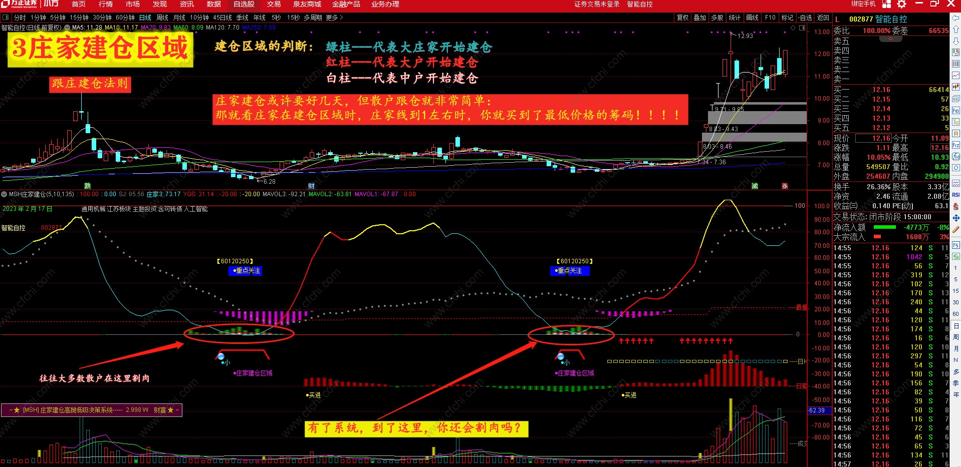961x467 pixels.
Task: Click the 复权 button
Action: [x=683, y=18]
